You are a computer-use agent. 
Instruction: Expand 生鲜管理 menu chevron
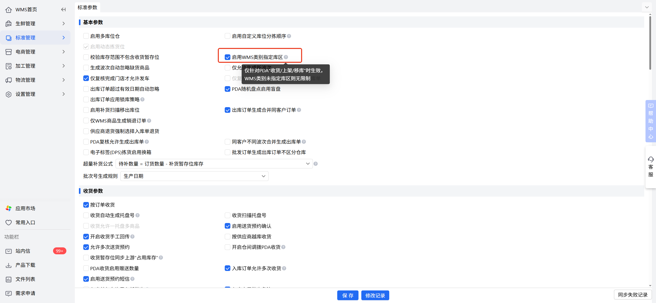[x=64, y=24]
